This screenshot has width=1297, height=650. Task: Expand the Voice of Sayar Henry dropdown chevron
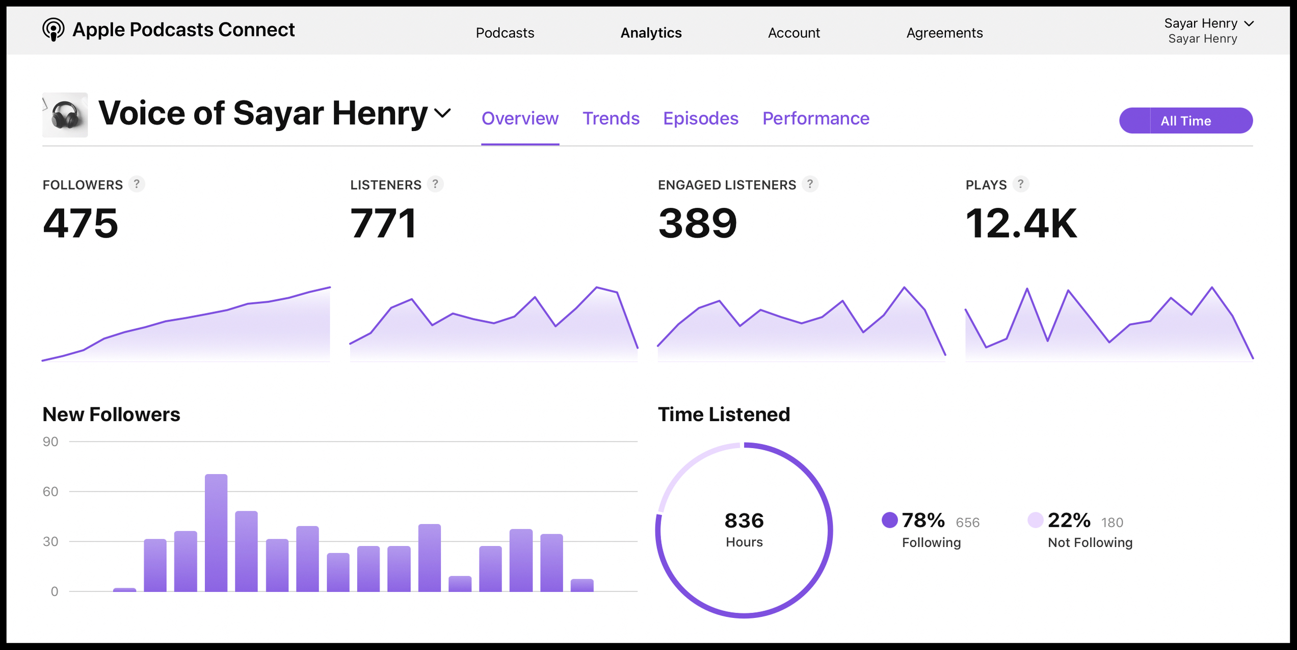(442, 113)
